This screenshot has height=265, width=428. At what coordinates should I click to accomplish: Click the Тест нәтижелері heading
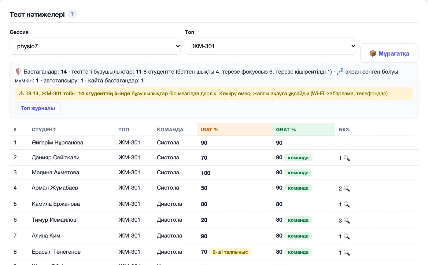coord(37,14)
